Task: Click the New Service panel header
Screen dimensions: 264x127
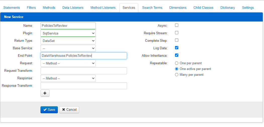Action: point(131,17)
